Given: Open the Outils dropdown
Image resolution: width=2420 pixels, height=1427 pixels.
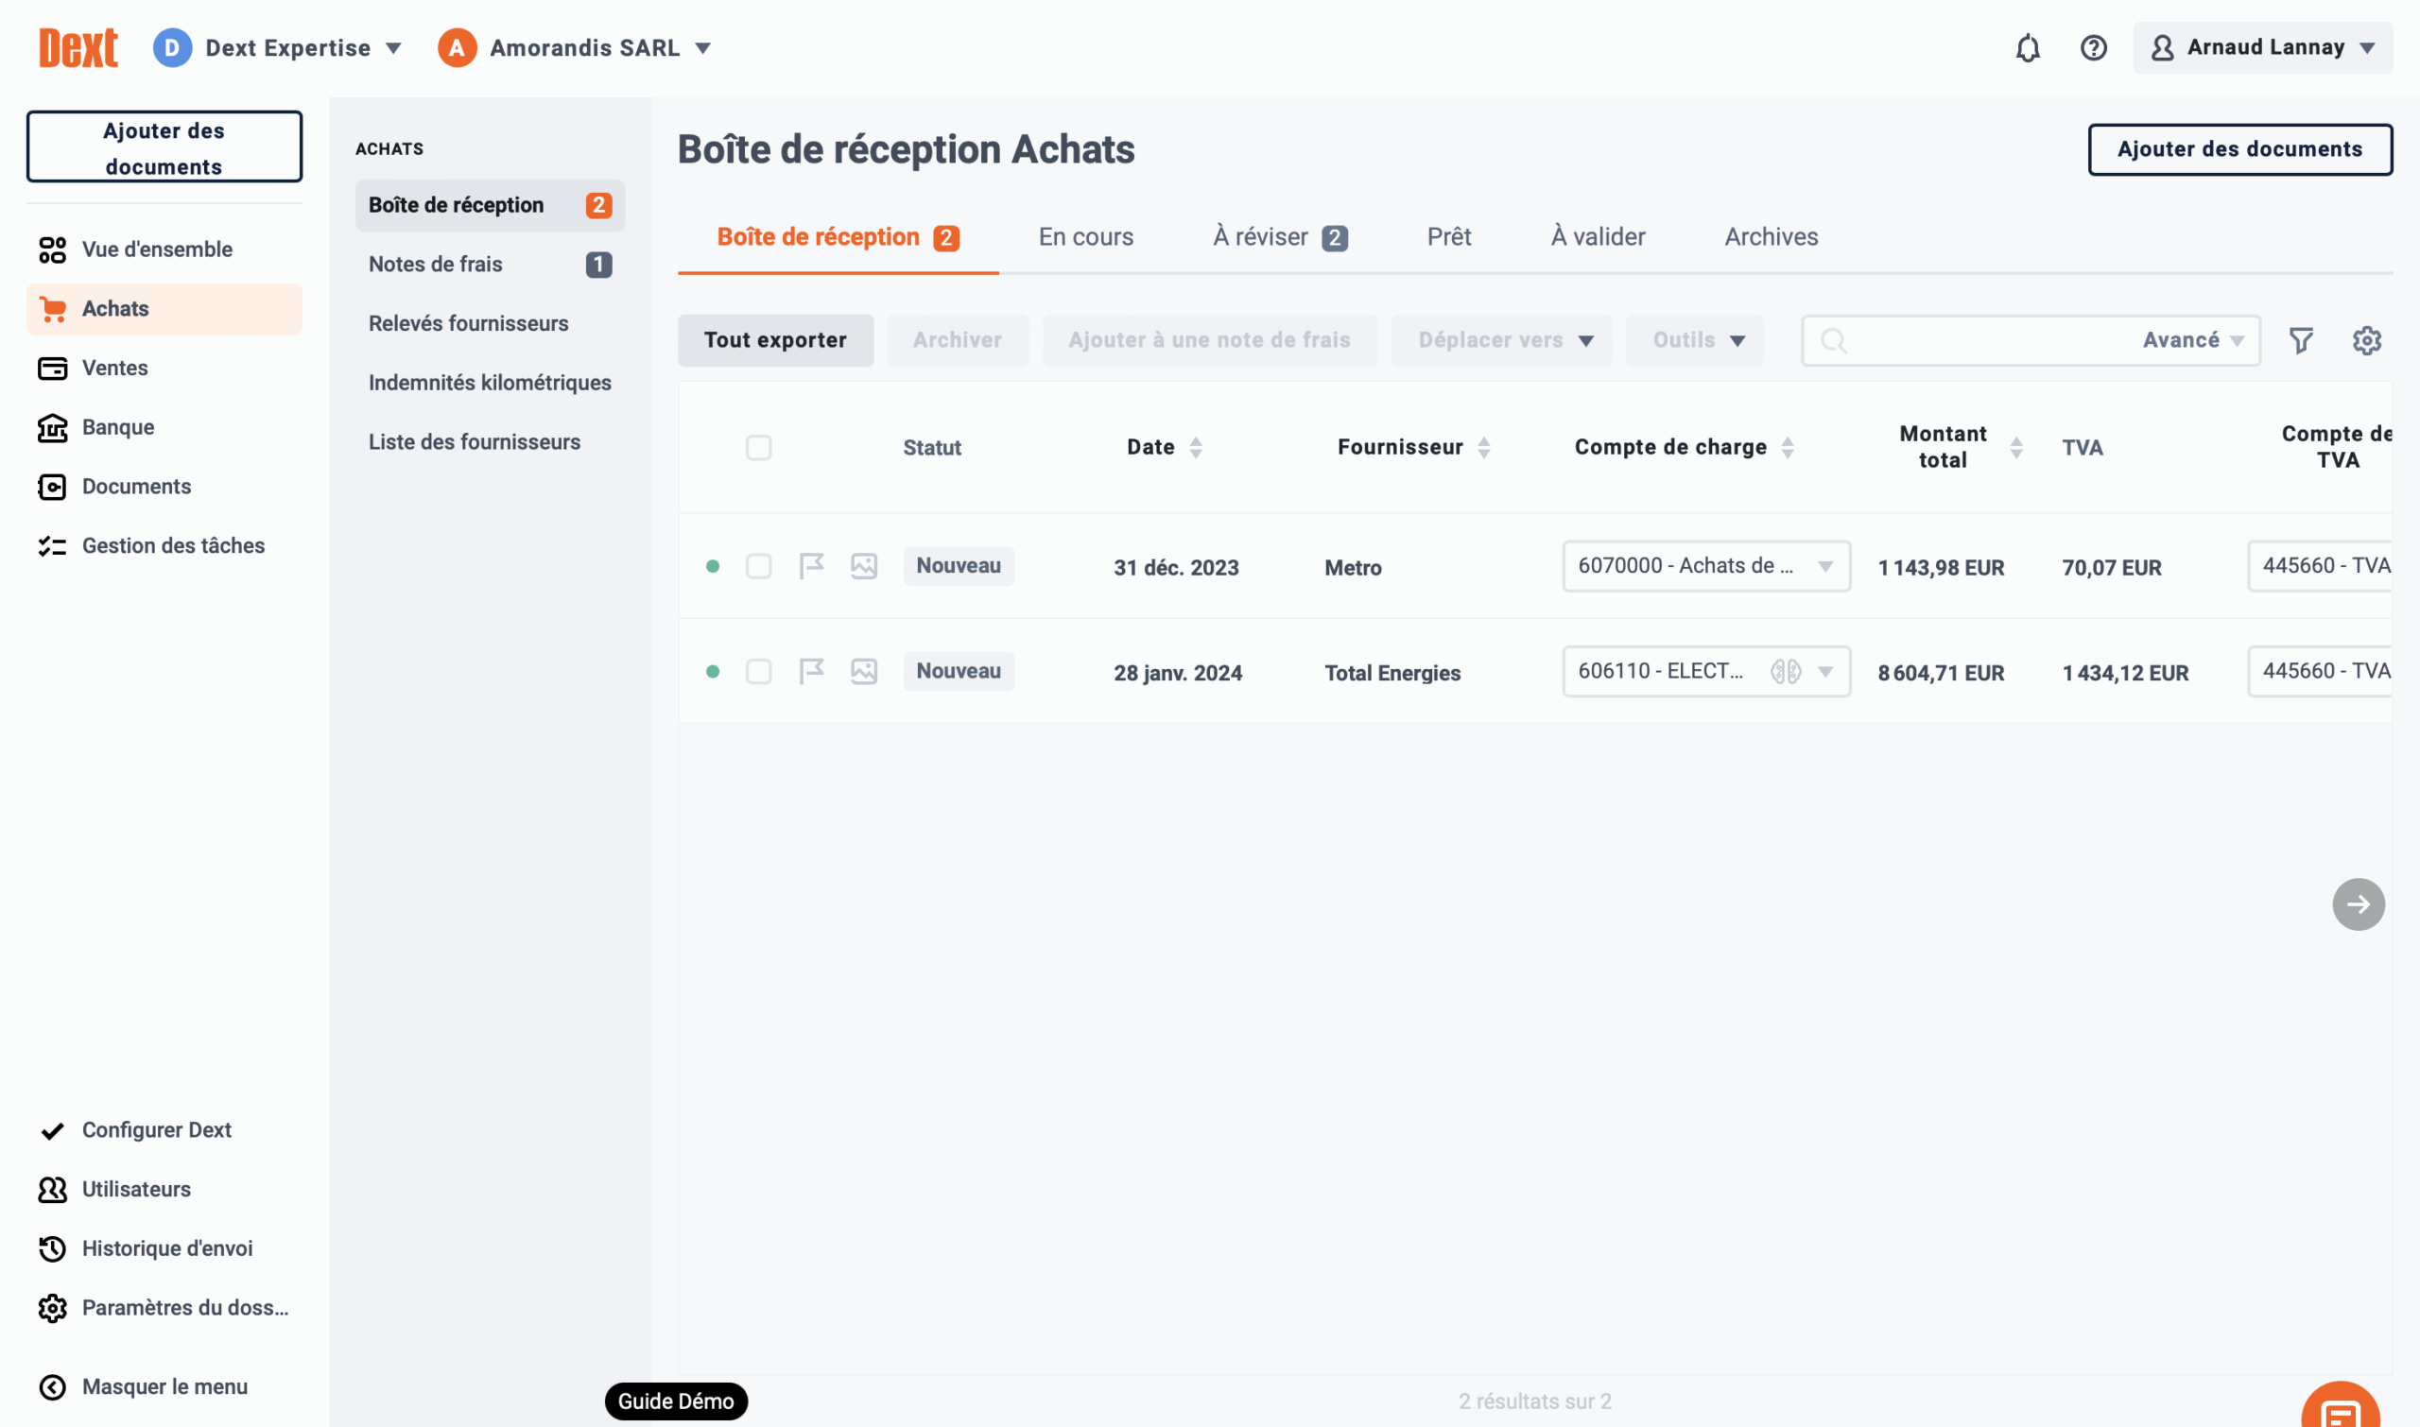Looking at the screenshot, I should pos(1694,340).
